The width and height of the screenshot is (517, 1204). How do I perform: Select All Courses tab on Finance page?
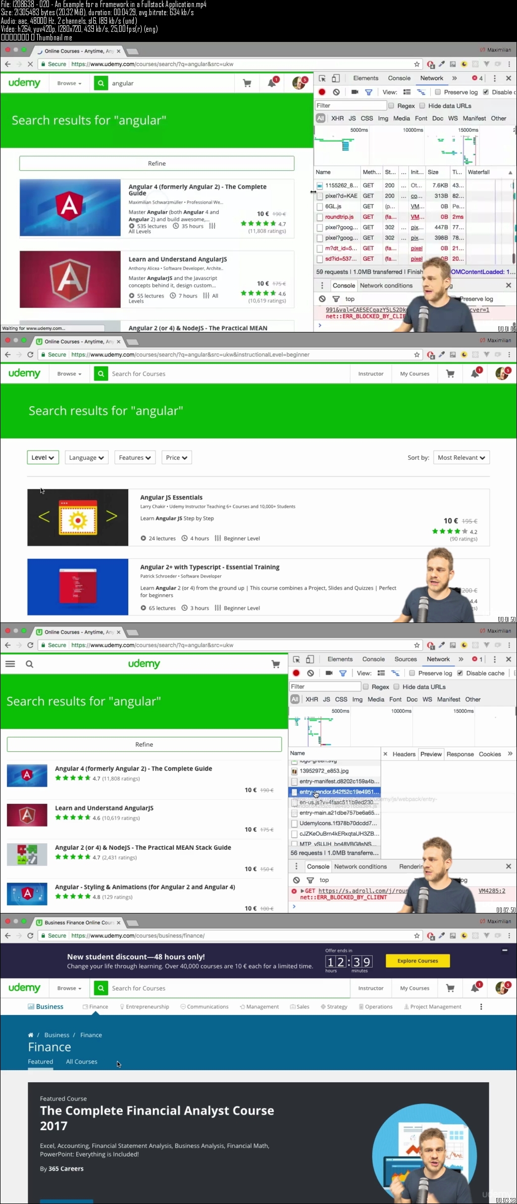point(82,1062)
